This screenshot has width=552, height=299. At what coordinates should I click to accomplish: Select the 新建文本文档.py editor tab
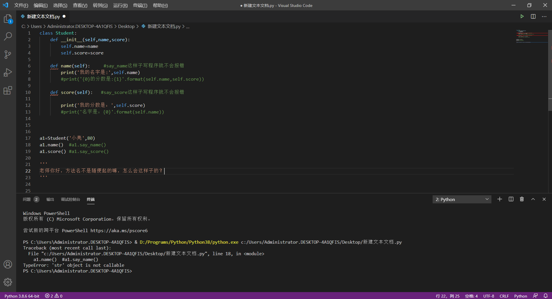coord(43,16)
